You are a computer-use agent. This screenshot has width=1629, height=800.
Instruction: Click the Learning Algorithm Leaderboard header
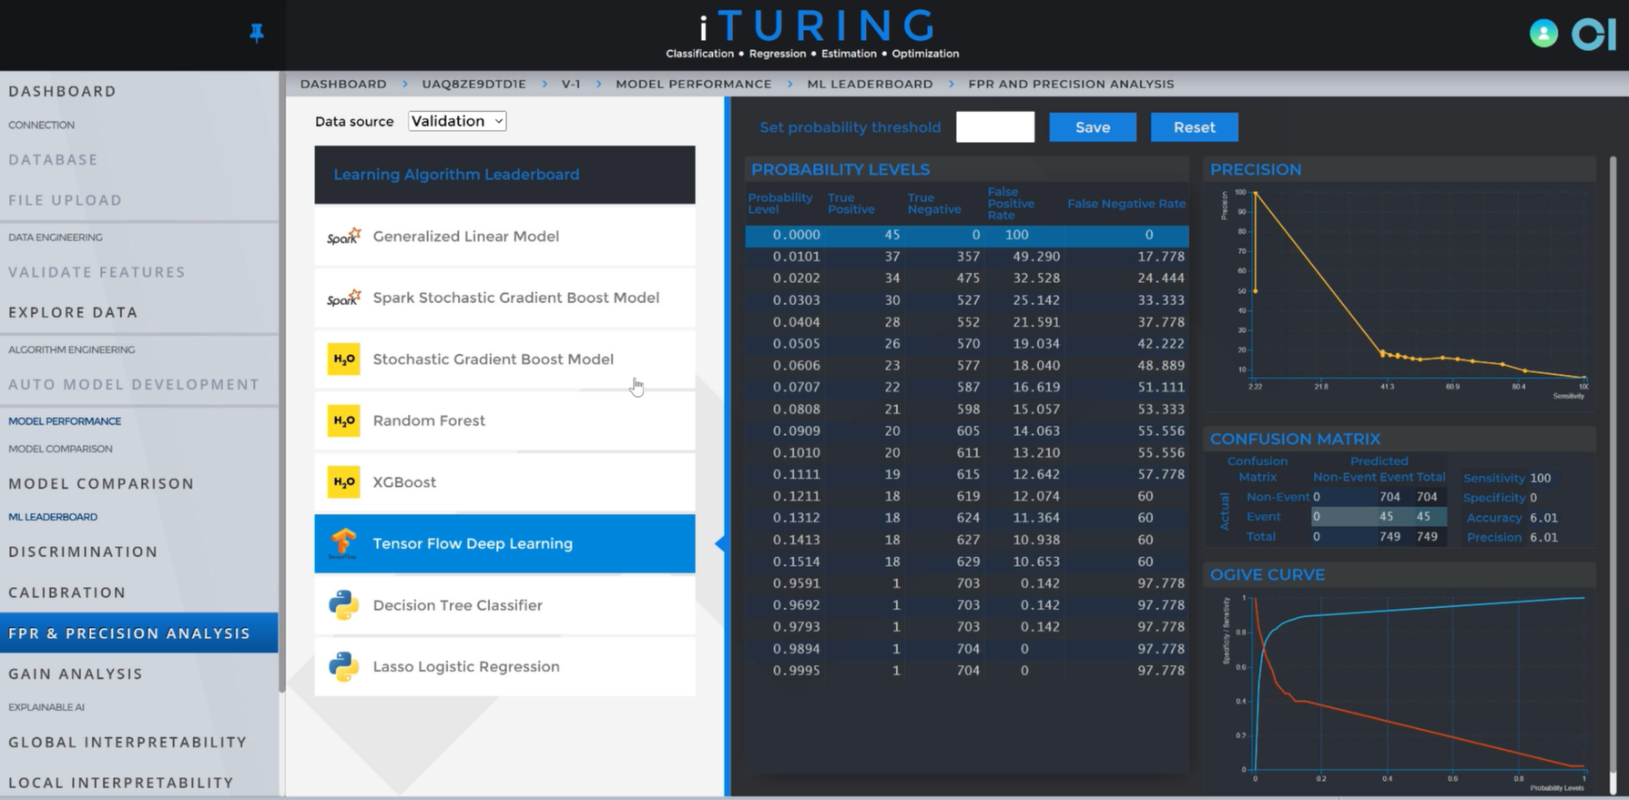(x=504, y=175)
